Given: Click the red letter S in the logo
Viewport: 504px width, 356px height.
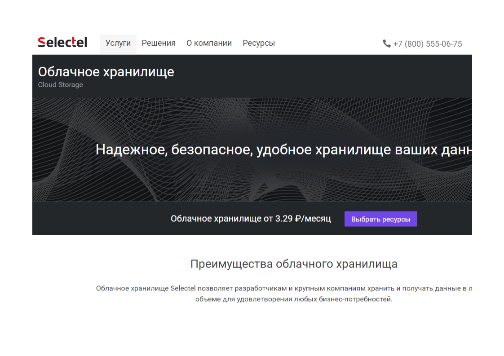Looking at the screenshot, I should 41,42.
